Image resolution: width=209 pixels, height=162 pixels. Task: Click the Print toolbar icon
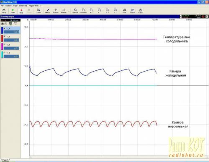(125, 11)
